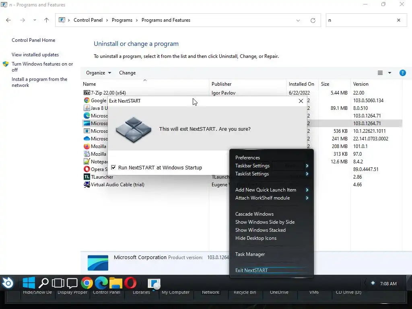Toggle Run NextSTART at Windows Startup checkbox
Screen dimensions: 412x309
(x=113, y=167)
